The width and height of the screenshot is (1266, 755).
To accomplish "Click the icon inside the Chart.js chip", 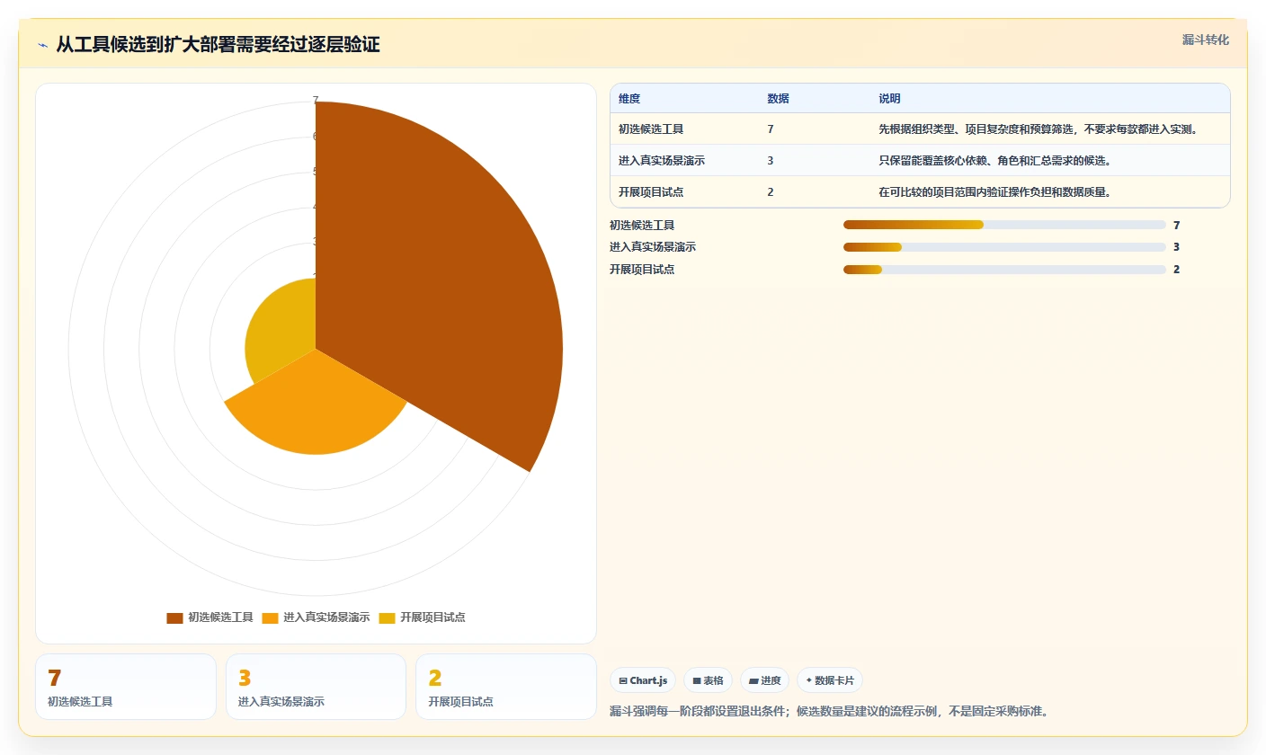I will tap(623, 681).
